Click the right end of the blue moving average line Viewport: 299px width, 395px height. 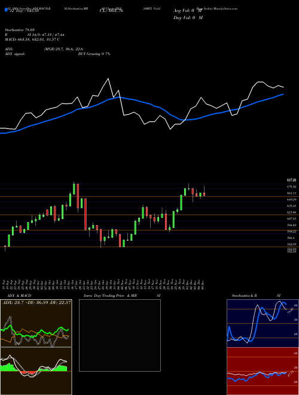283,94
